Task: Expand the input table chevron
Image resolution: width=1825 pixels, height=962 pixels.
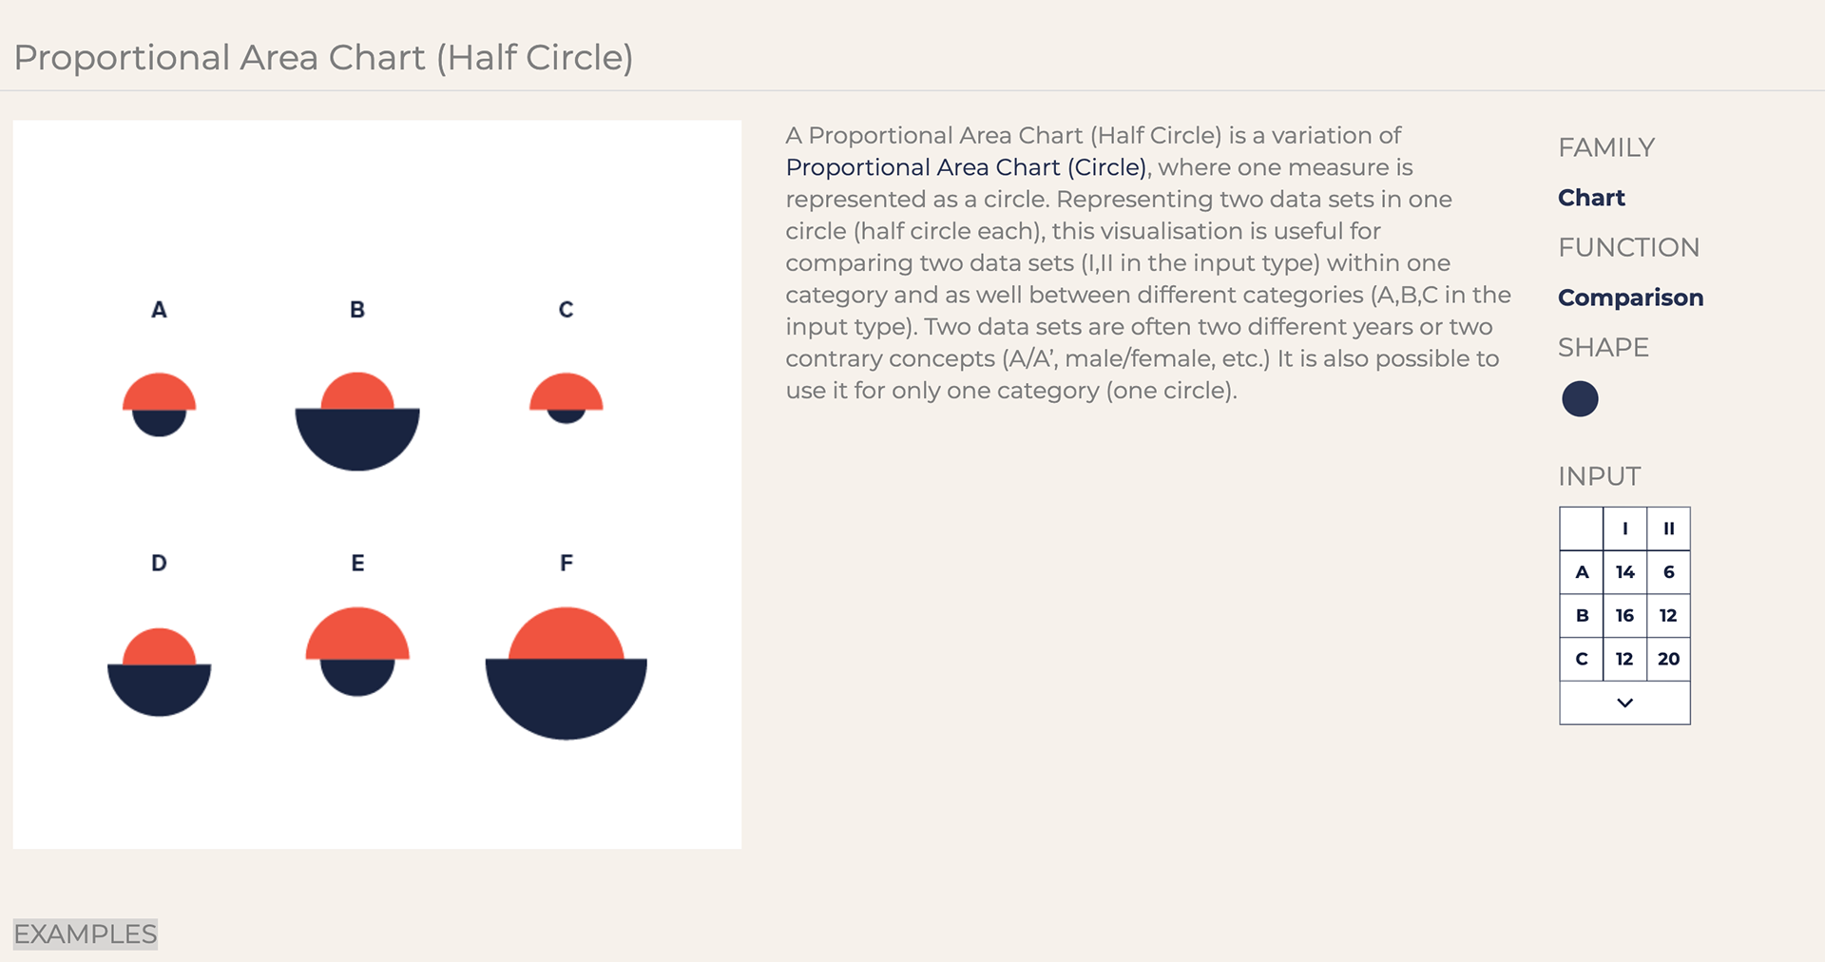Action: 1624,702
